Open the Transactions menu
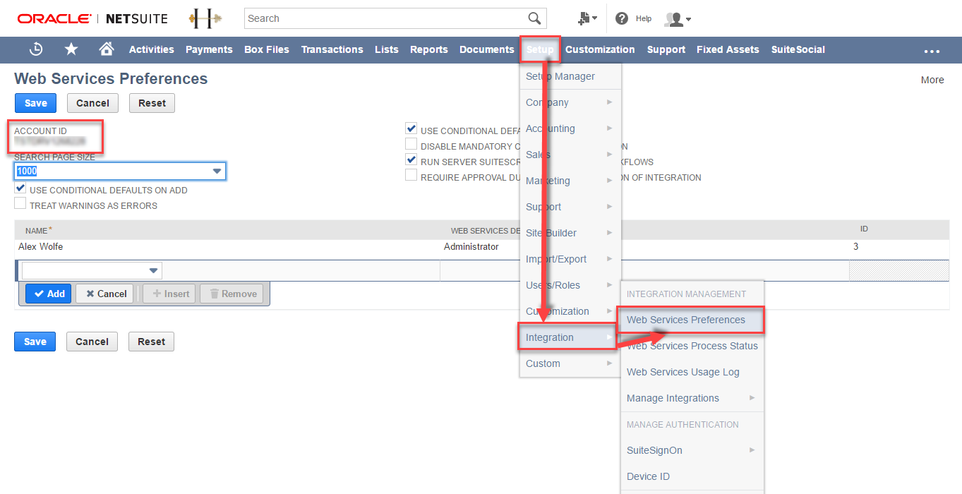Screen dimensions: 962x494 click(332, 49)
